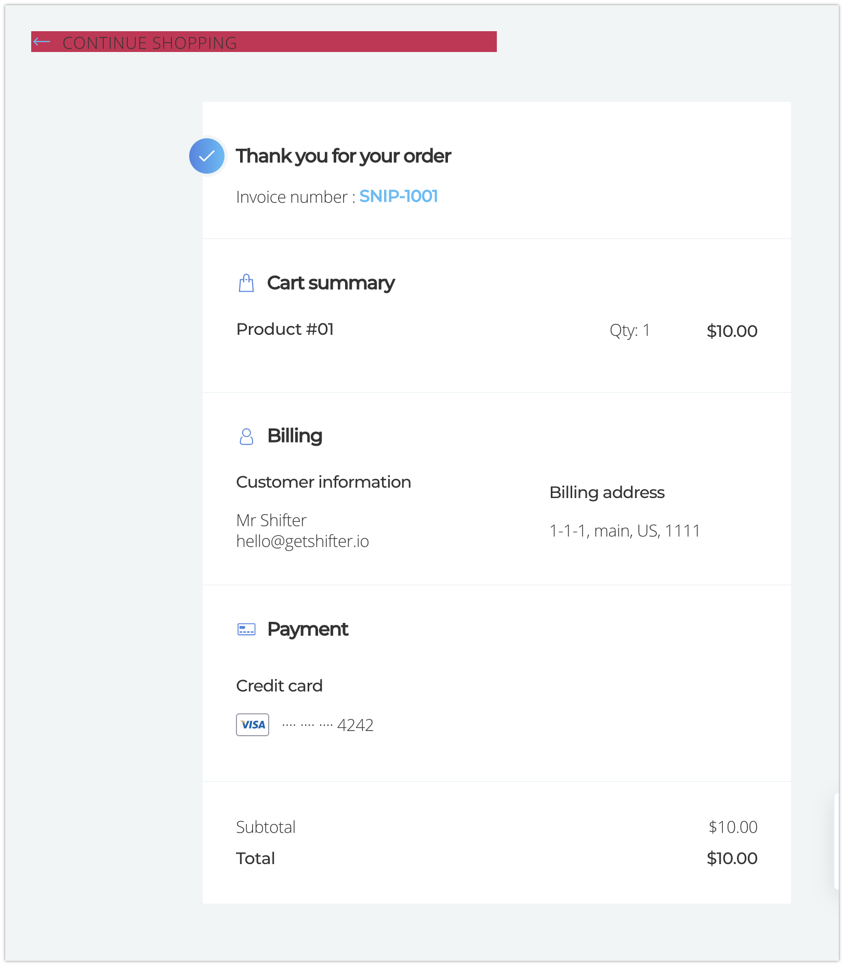
Task: Click the Qty: 1 label
Action: [x=629, y=331]
